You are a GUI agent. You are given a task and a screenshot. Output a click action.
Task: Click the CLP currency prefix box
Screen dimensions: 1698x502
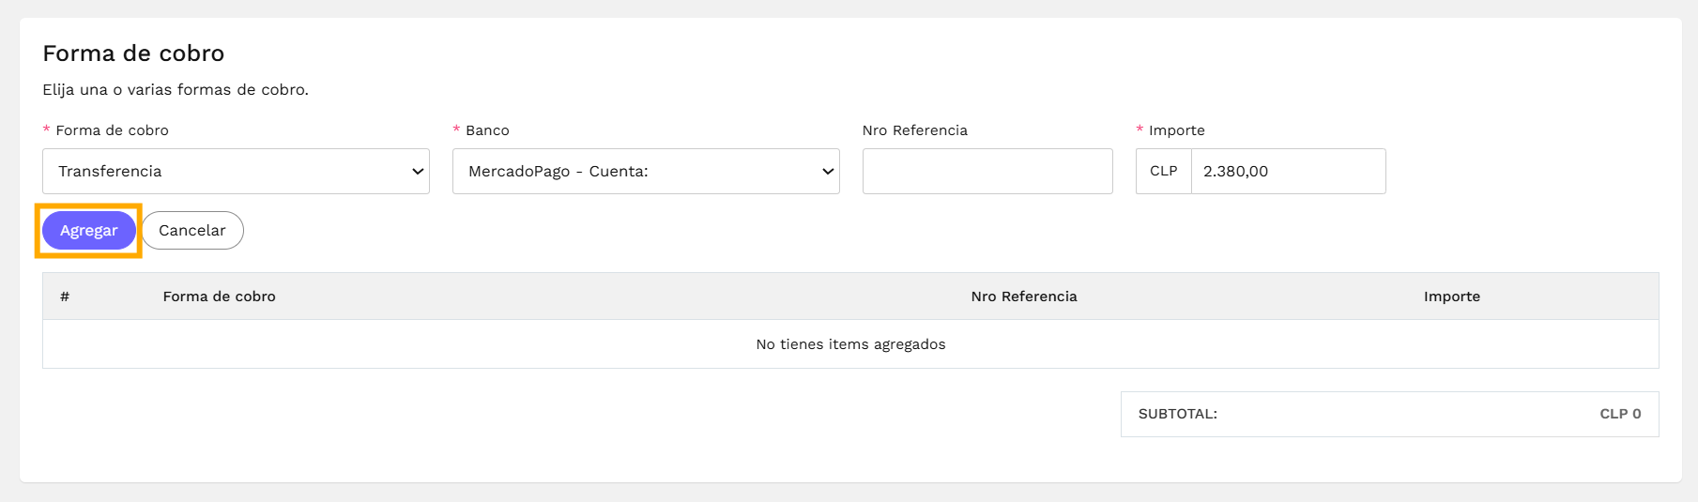coord(1164,171)
